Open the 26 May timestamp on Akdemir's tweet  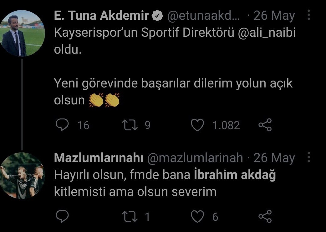(274, 16)
